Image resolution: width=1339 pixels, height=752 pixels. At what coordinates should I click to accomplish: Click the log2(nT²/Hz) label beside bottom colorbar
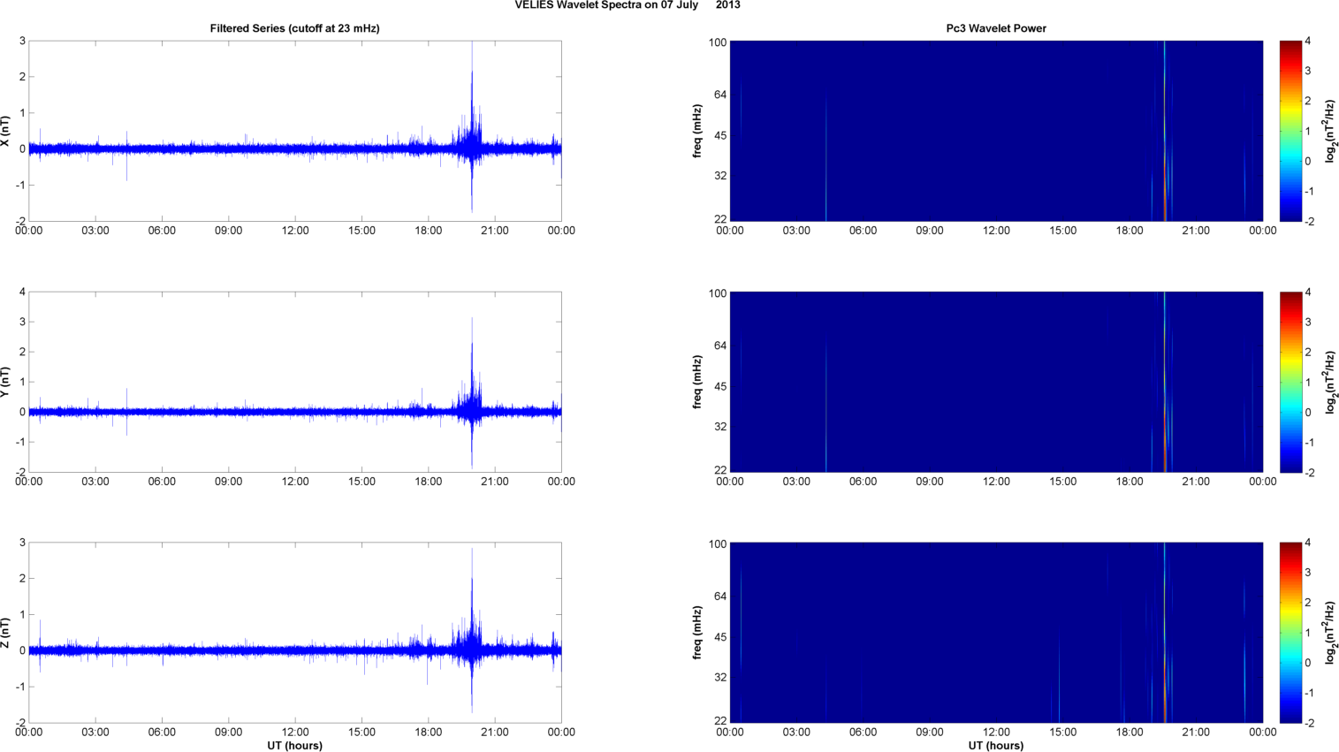tap(1330, 633)
